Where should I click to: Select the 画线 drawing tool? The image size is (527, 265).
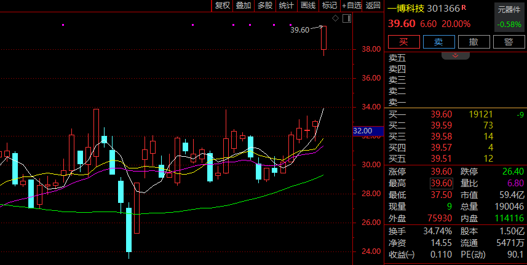(307, 6)
